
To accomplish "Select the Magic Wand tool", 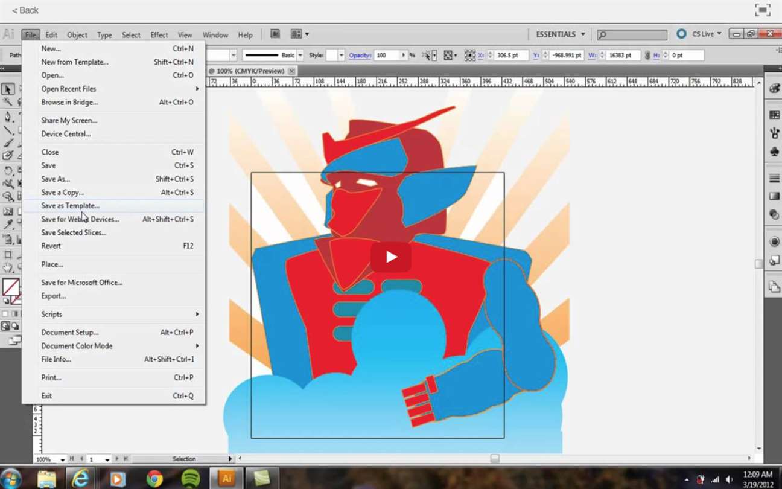I will coord(8,103).
